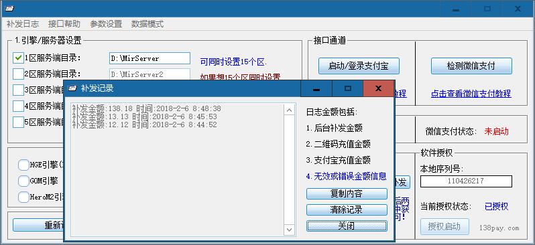Select the GOM引擎 radio button
Viewport: 535px width, 245px height.
point(23,181)
